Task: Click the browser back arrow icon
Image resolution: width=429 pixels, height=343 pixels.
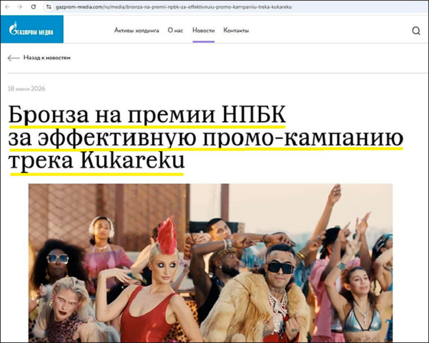Action: pos(7,7)
